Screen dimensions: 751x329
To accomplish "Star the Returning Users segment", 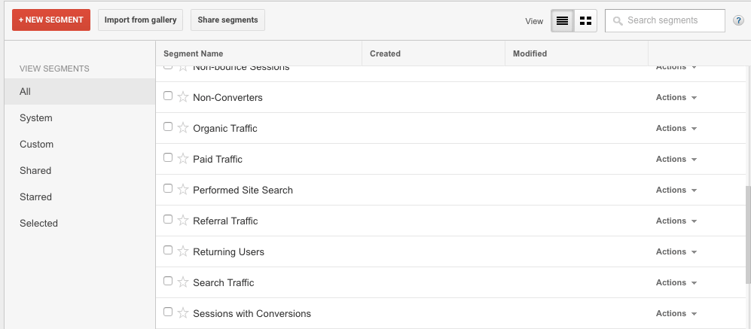I will click(183, 251).
